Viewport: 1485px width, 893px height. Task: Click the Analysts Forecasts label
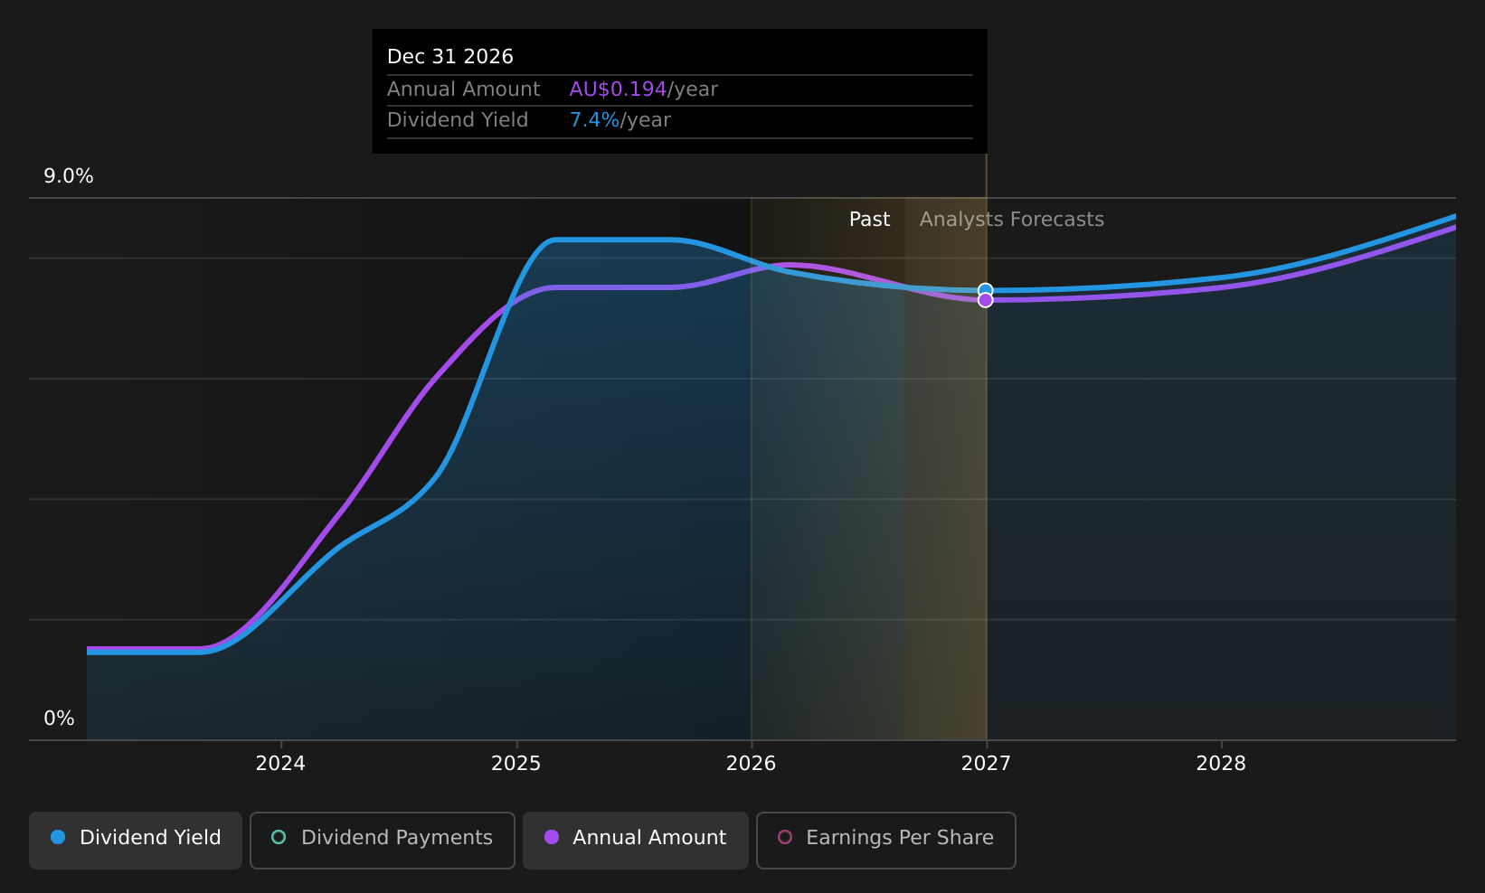click(1012, 220)
